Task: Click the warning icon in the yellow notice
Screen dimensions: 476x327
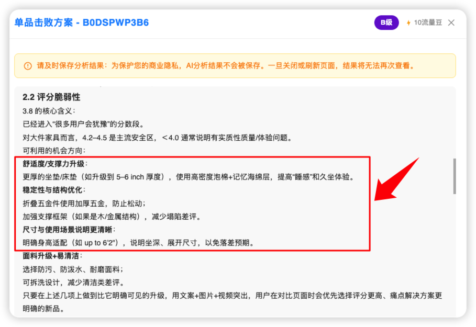Action: [x=28, y=66]
